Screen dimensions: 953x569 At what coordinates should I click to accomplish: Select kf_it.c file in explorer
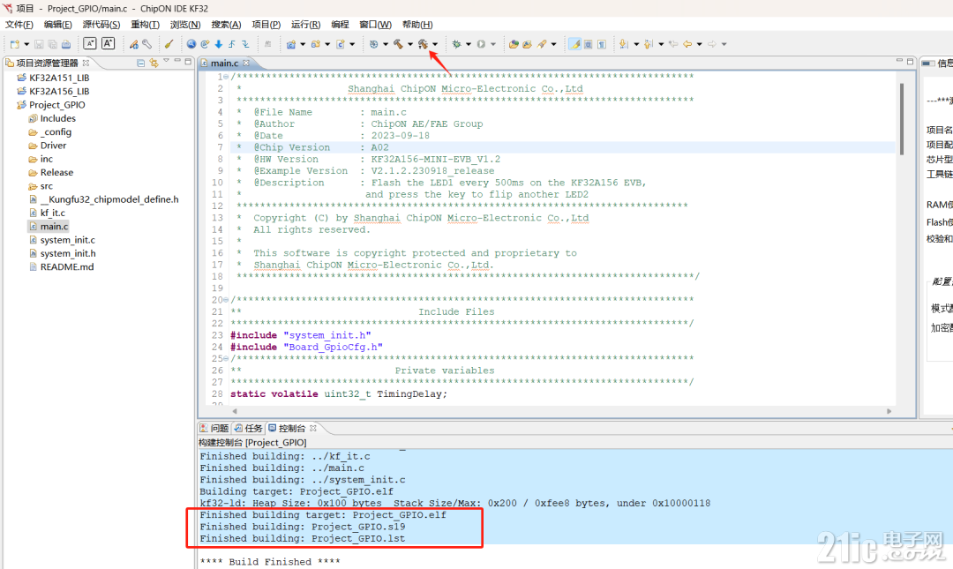click(52, 213)
